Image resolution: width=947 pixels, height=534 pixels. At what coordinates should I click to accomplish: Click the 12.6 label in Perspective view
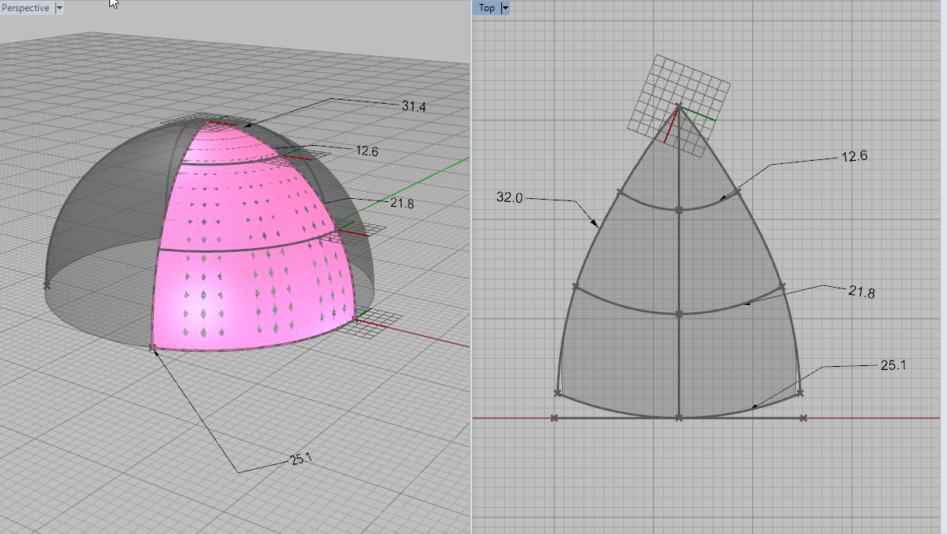[367, 151]
